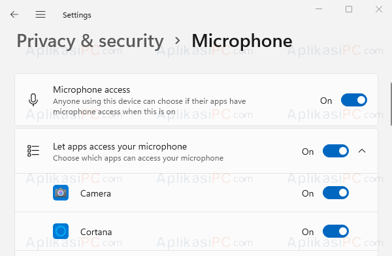
Task: Click the breadcrumb chevron separator
Action: pyautogui.click(x=178, y=40)
